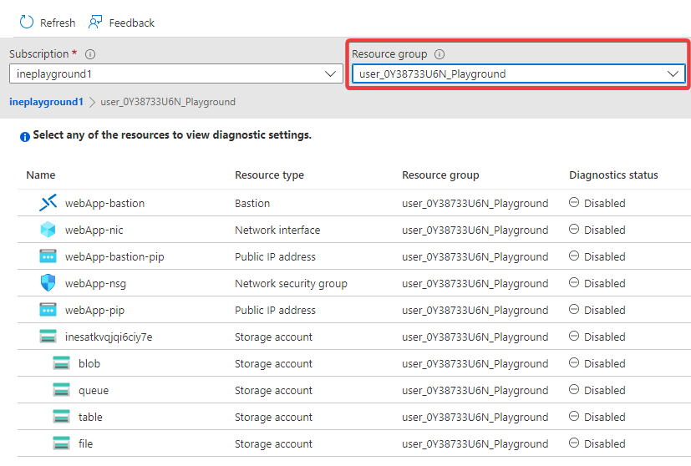Click the Resource type column header
This screenshot has width=691, height=466.
click(269, 175)
